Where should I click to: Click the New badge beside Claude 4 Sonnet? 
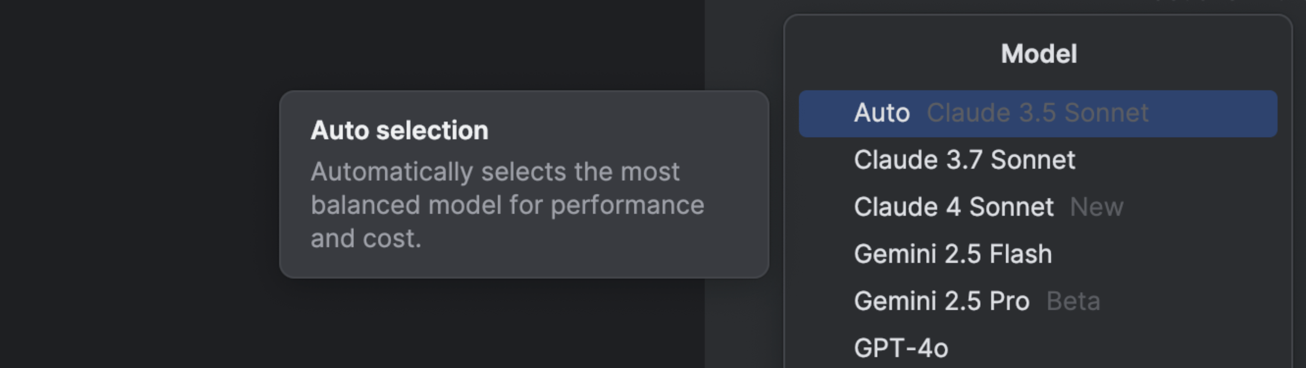click(1097, 207)
